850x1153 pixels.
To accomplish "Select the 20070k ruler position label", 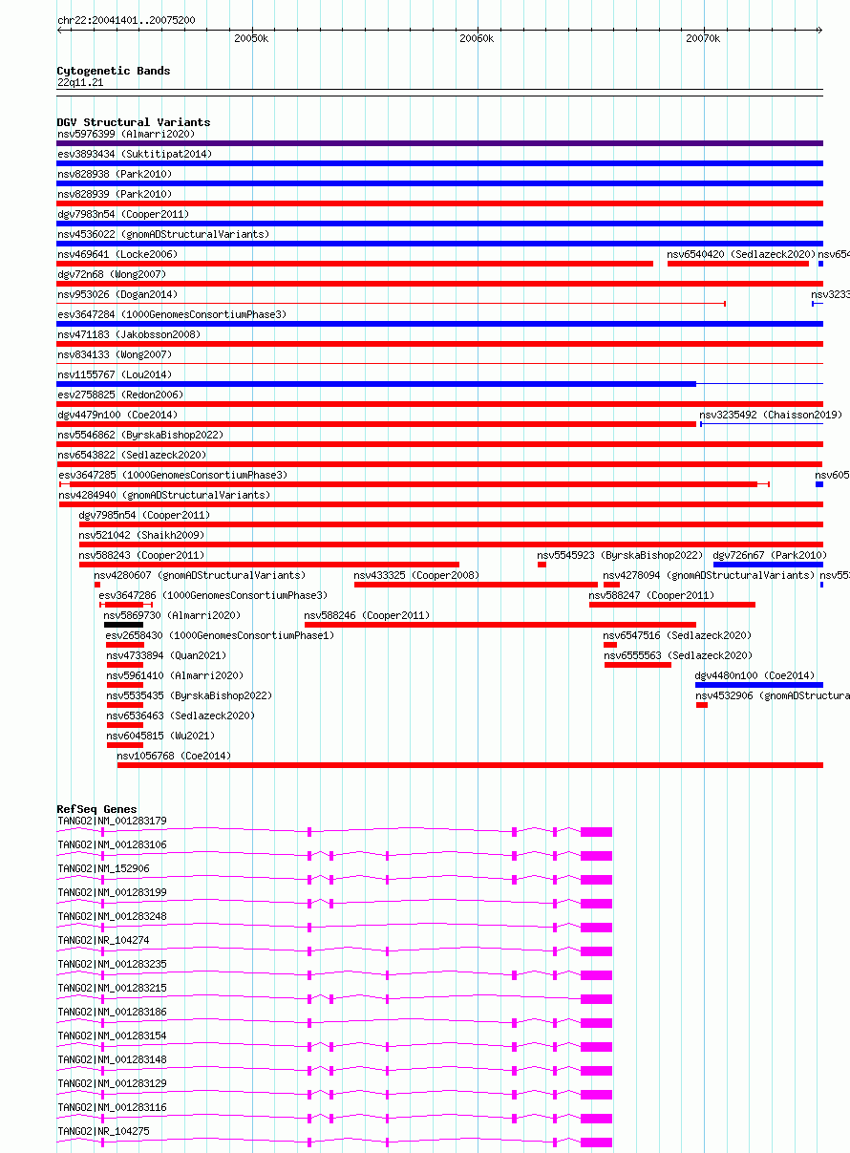I will 703,38.
